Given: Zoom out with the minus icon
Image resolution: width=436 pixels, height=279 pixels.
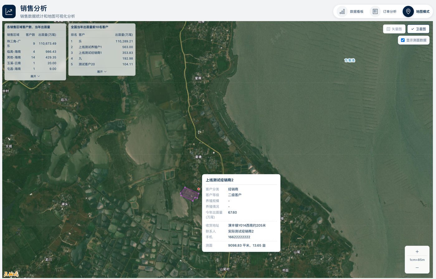Looking at the screenshot, I should point(417,267).
